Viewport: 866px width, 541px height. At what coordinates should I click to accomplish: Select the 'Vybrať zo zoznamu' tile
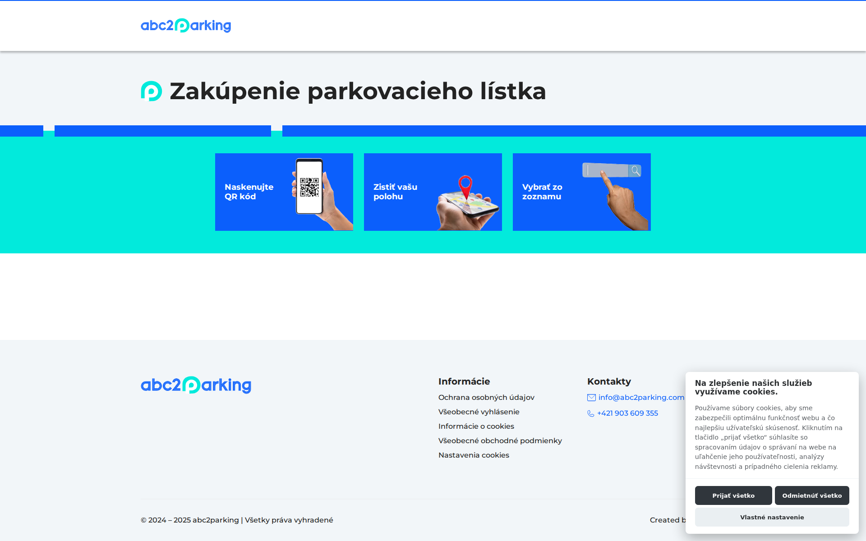click(x=581, y=192)
